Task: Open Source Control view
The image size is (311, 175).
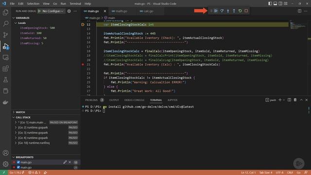Action: 5,35
